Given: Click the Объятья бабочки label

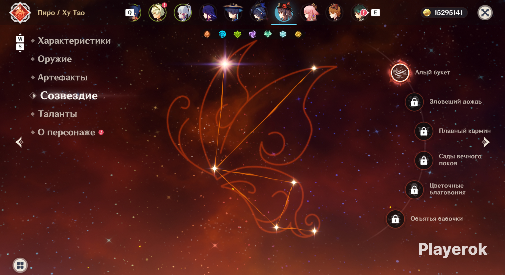Looking at the screenshot, I should click(x=437, y=219).
